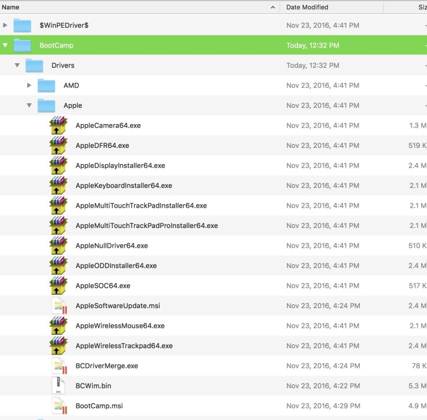Click the $WinPEDriver$ folder icon
The image size is (427, 420).
[23, 26]
